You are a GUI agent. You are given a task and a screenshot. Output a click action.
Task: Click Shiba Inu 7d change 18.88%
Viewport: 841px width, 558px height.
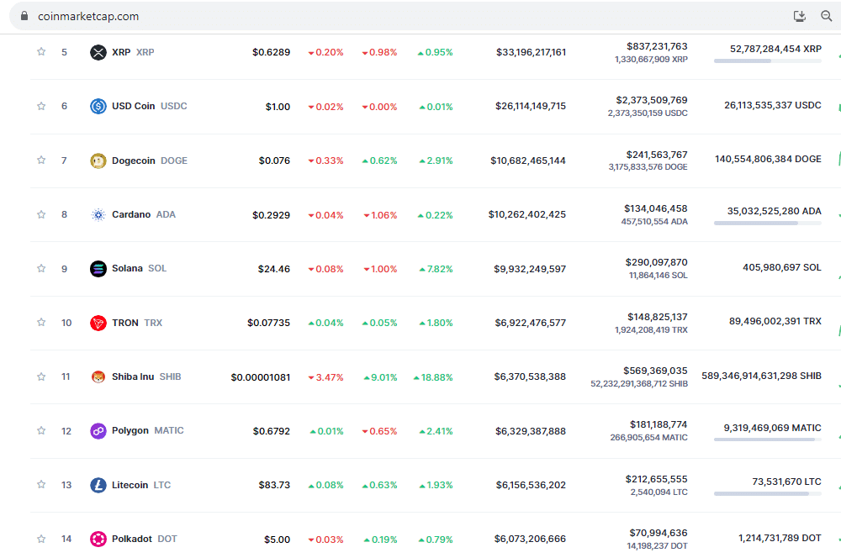click(x=433, y=377)
